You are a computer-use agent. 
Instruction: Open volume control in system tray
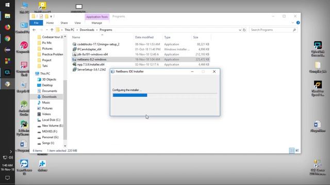11,157
